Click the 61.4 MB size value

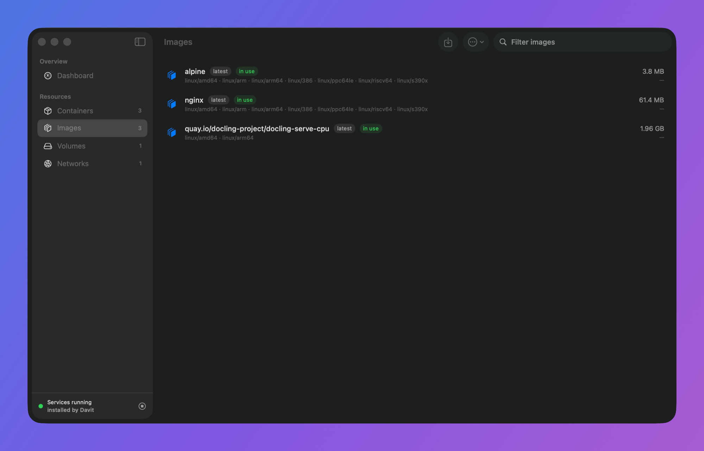[x=651, y=100]
